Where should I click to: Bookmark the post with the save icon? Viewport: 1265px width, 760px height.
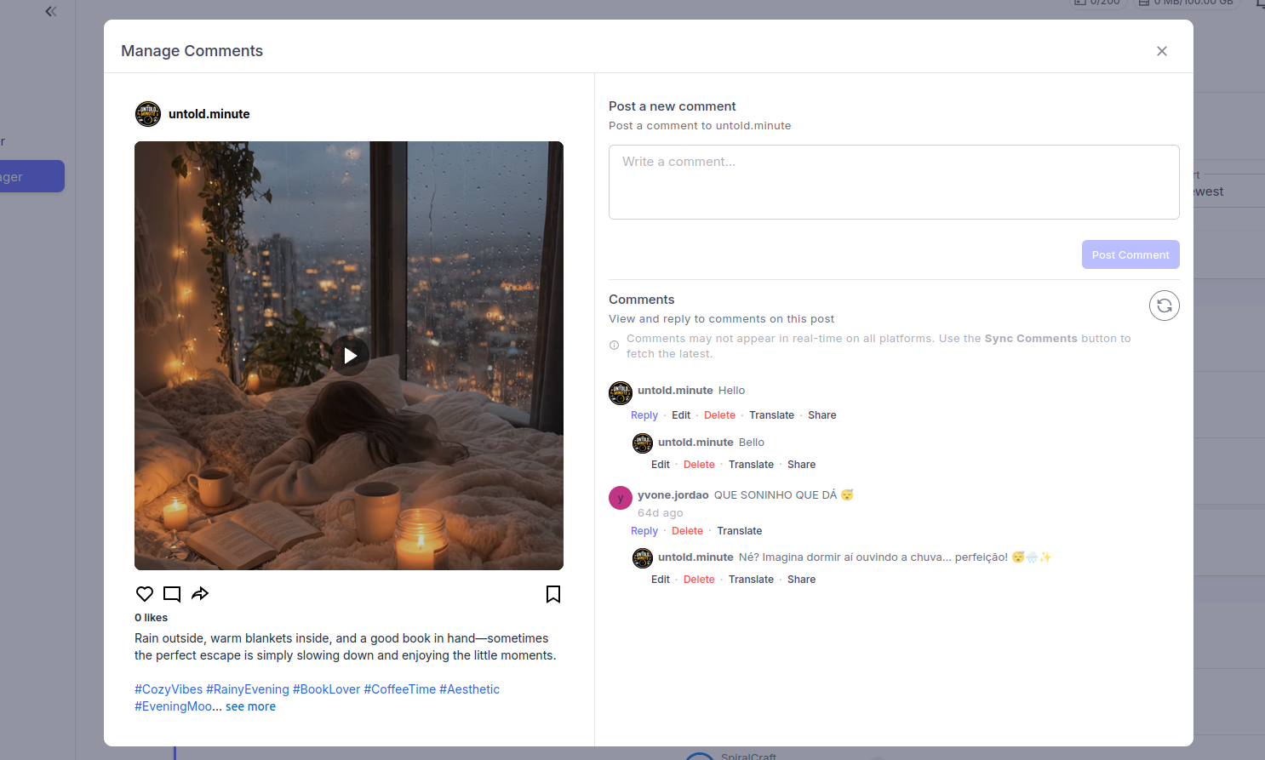553,594
